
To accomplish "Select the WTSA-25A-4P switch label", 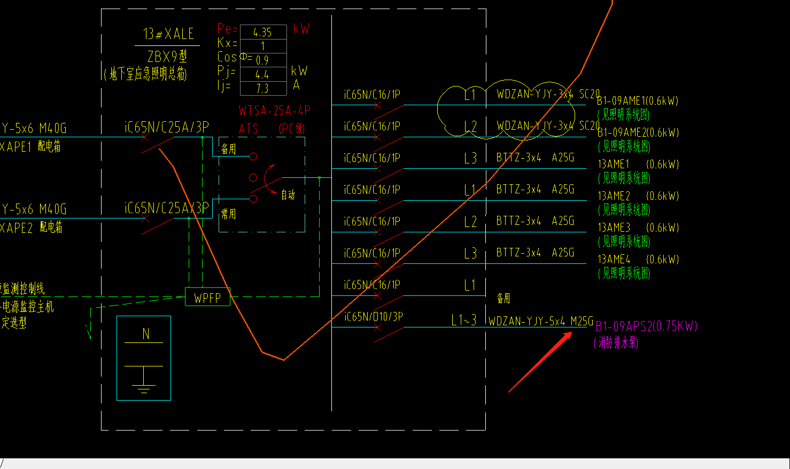I will click(274, 111).
